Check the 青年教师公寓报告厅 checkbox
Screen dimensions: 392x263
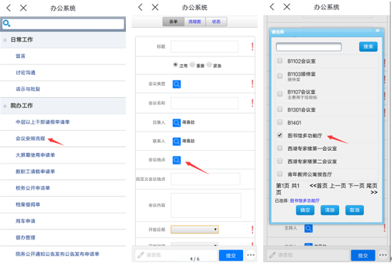280,174
